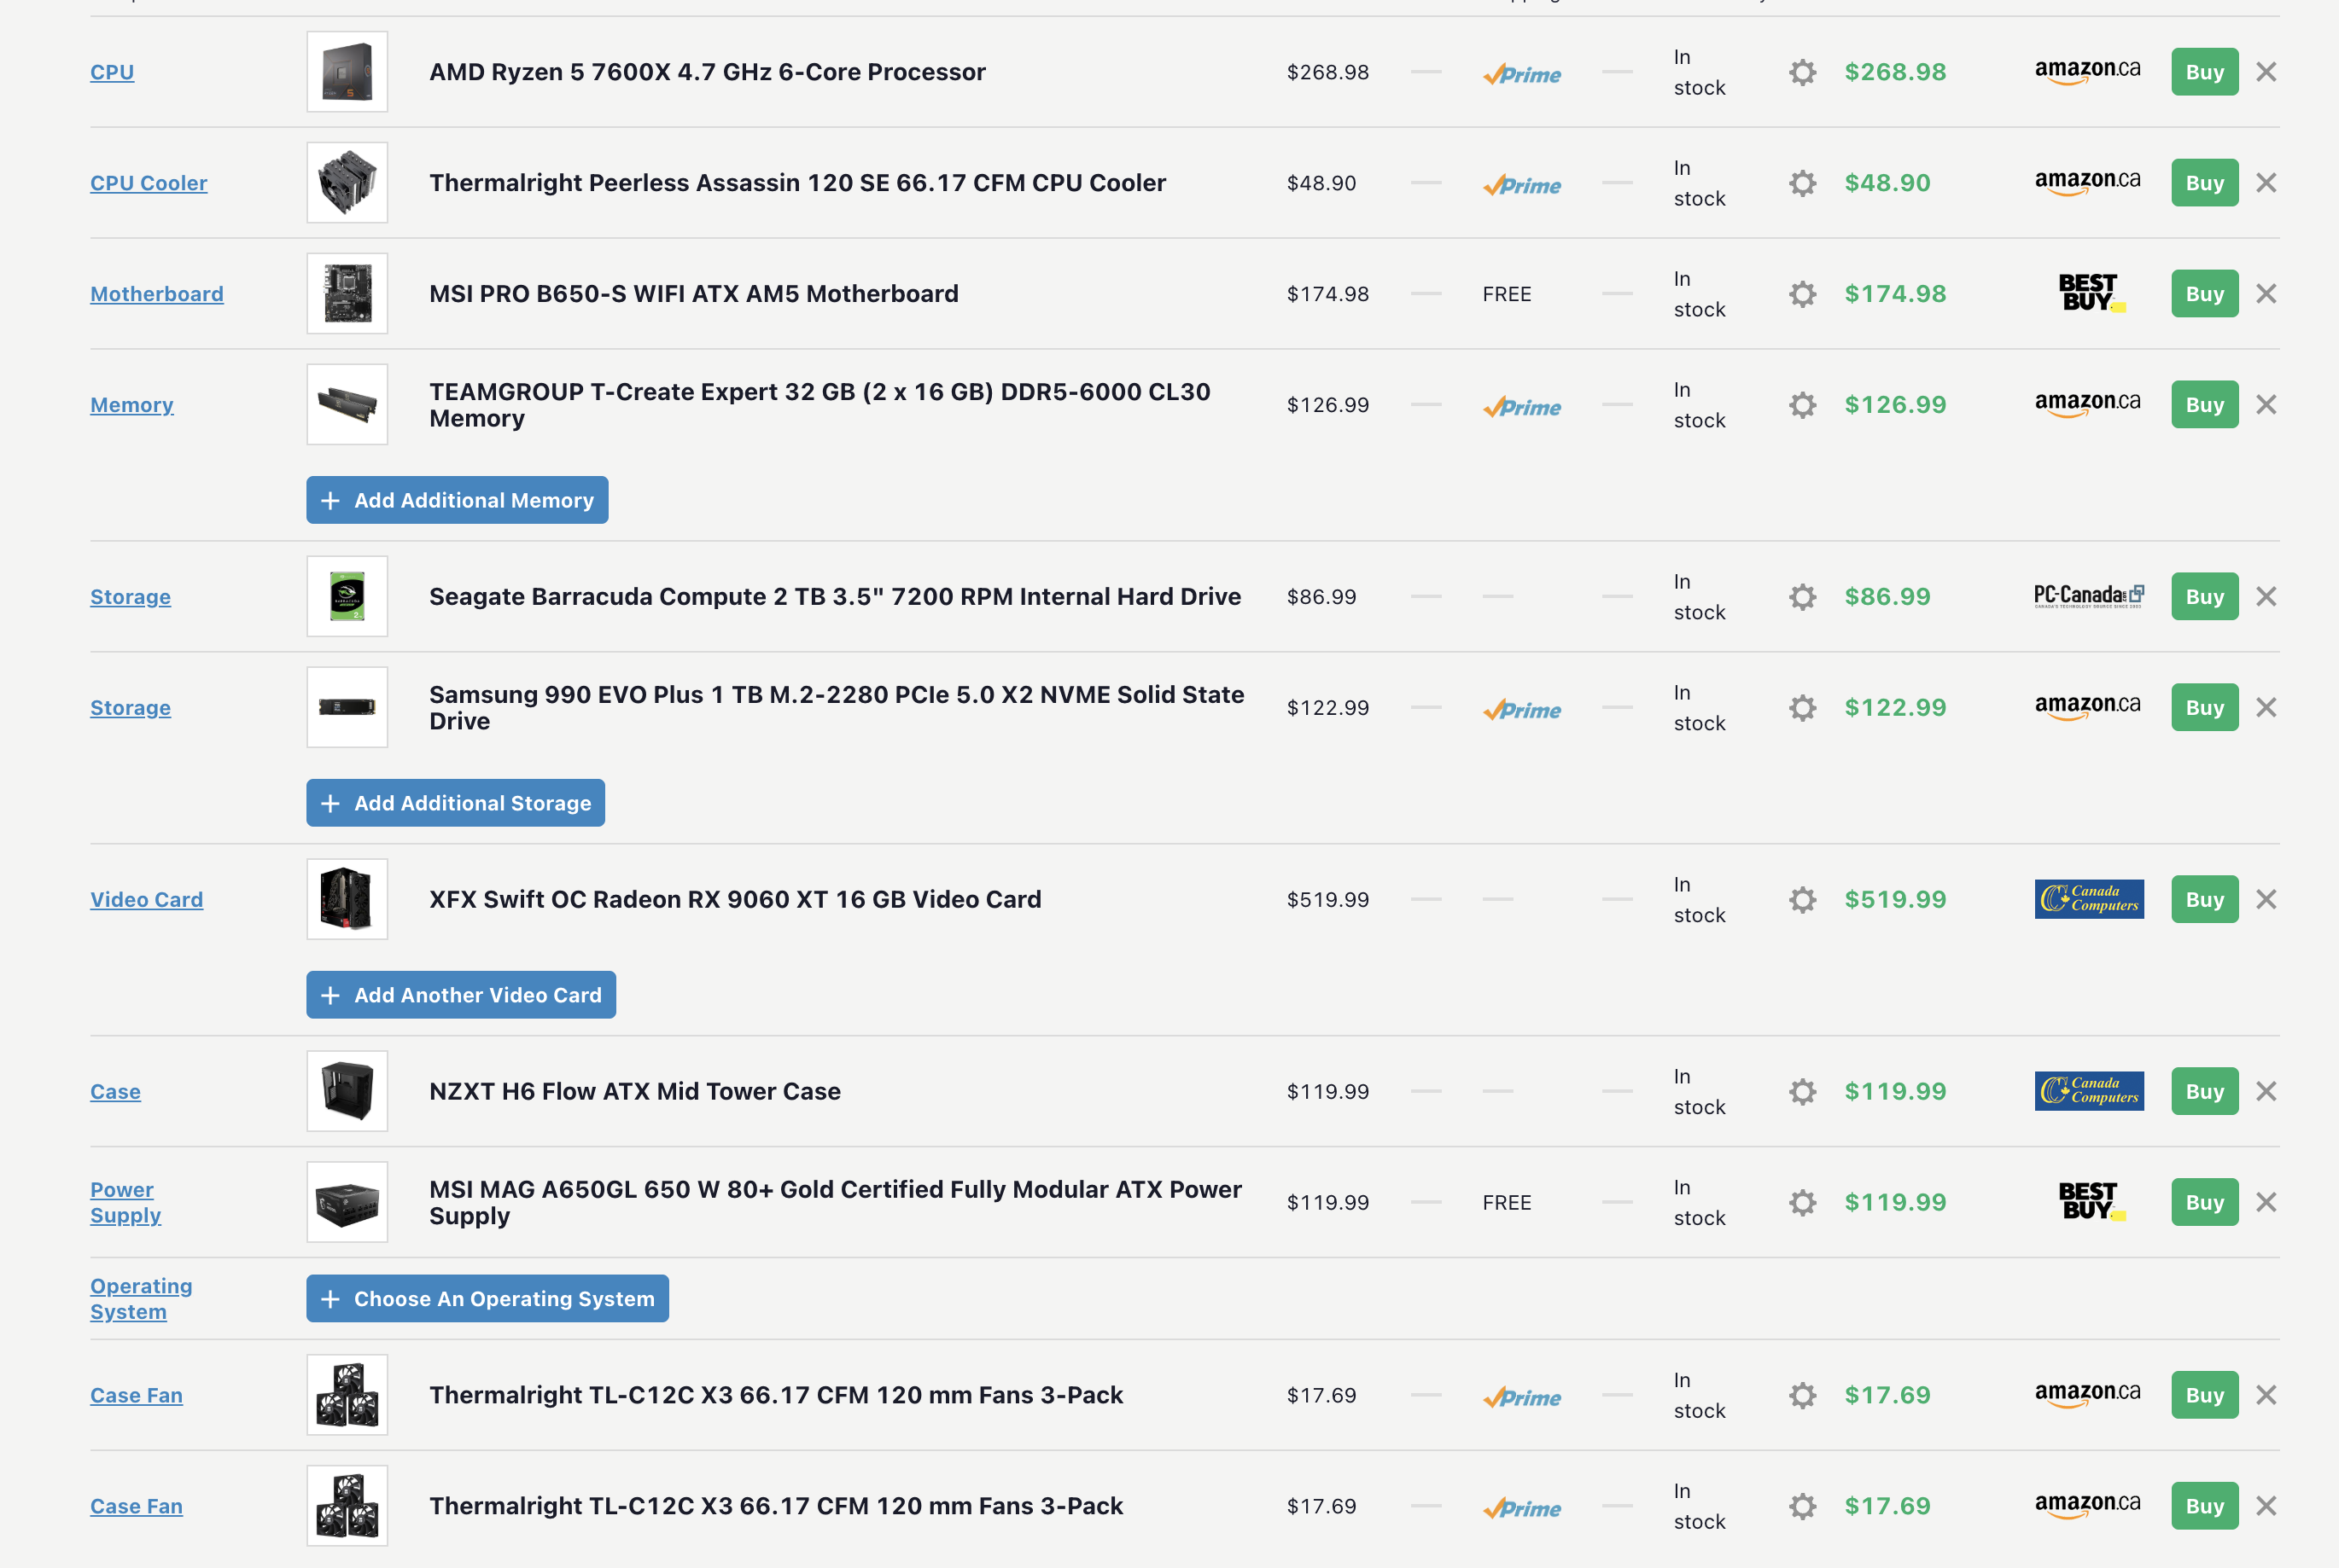Screen dimensions: 2339x1568
Task: Click Add Additional Memory button
Action: 458,500
